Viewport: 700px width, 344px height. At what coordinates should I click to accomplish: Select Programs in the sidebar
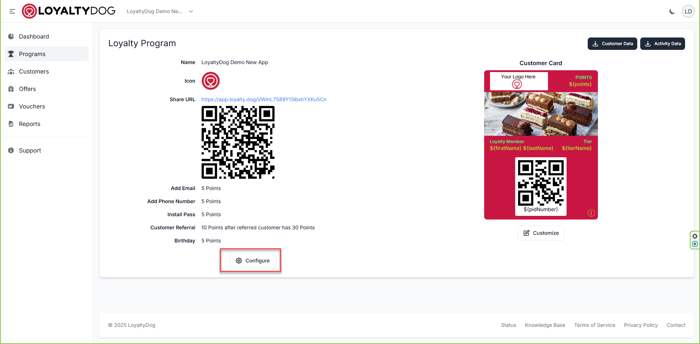coord(46,54)
